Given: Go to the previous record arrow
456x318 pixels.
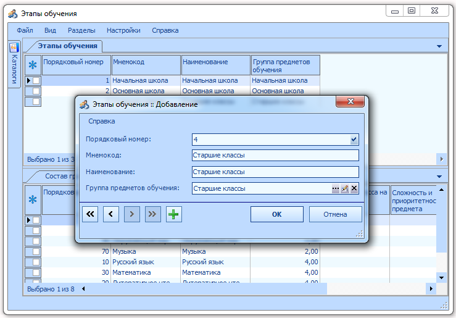Looking at the screenshot, I should pyautogui.click(x=111, y=214).
